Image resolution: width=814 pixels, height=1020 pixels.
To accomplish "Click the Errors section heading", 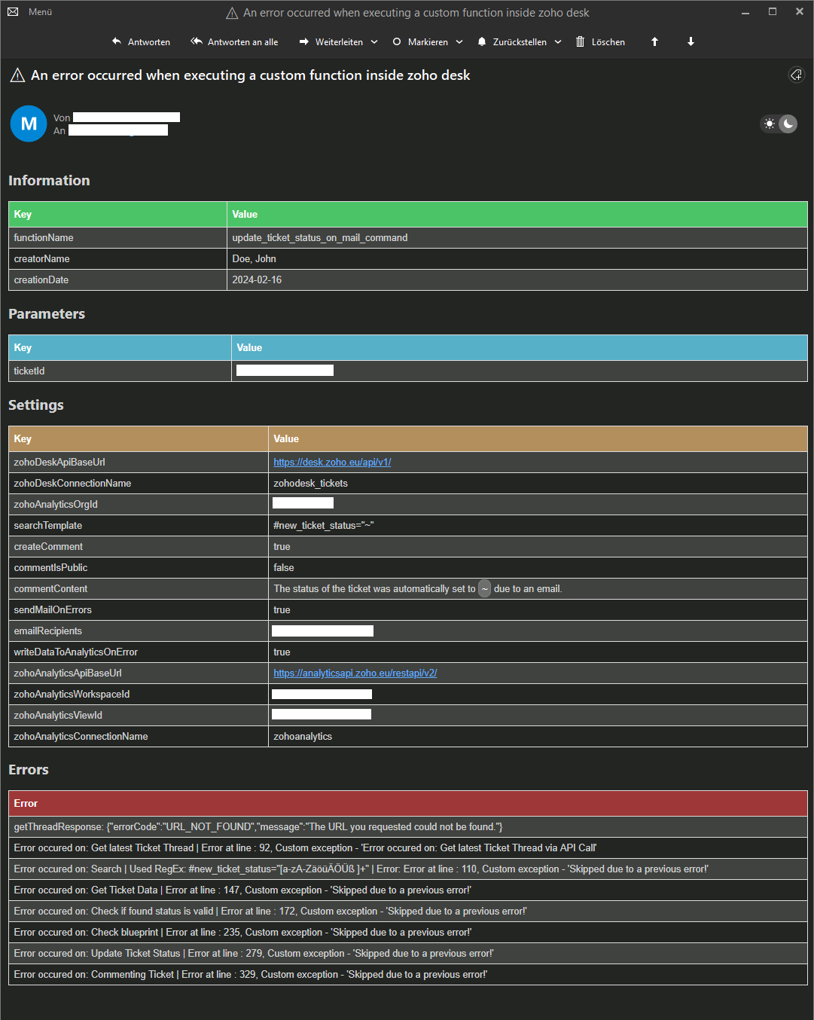I will (x=29, y=770).
